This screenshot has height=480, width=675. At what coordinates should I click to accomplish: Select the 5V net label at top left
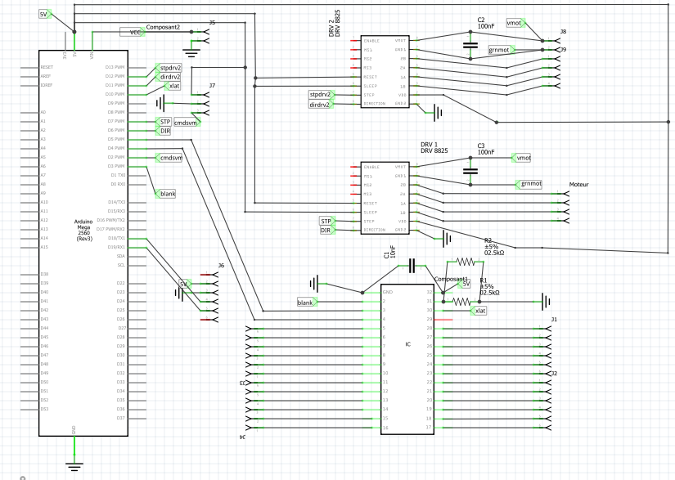click(44, 15)
